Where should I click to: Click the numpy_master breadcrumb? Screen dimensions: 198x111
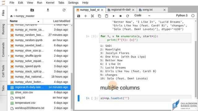tap(25, 16)
